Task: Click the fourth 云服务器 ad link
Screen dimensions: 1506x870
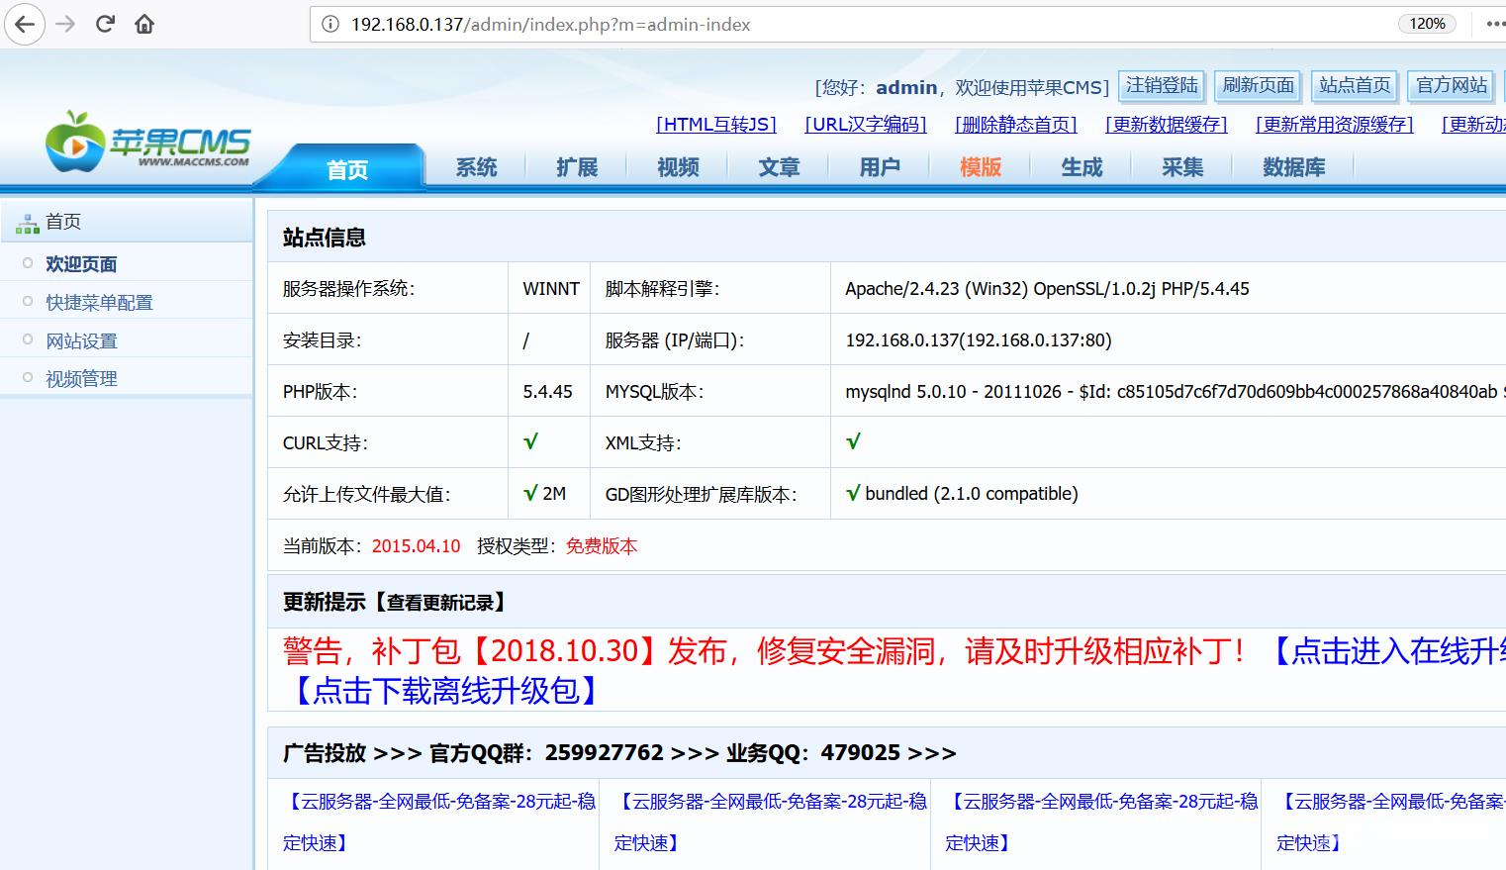Action: click(1390, 822)
